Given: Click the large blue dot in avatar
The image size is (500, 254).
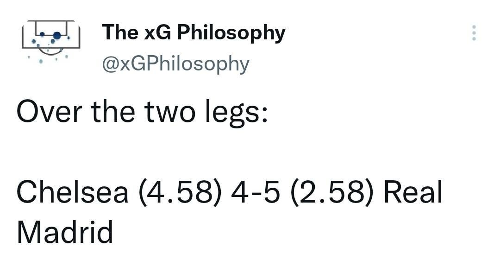Looking at the screenshot, I should (x=57, y=35).
